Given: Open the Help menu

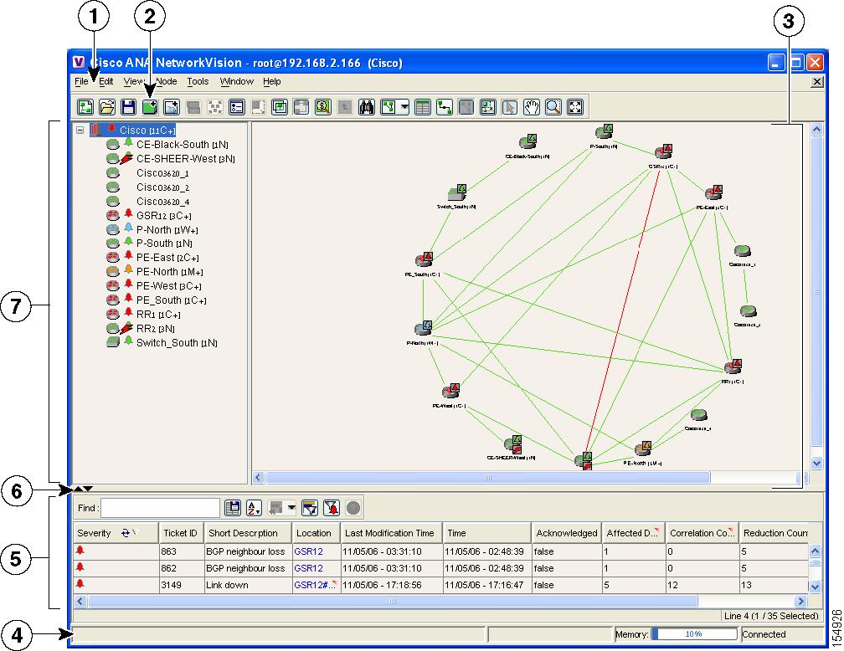Looking at the screenshot, I should 272,81.
